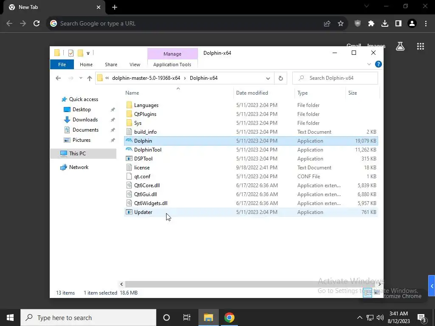Expand the address bar history dropdown
The height and width of the screenshot is (326, 435).
(268, 78)
